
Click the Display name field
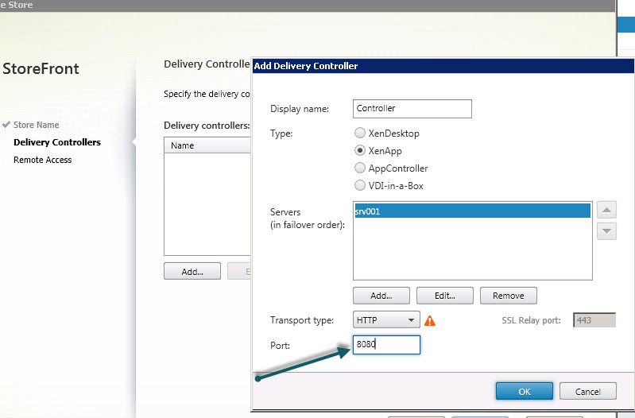(x=412, y=109)
